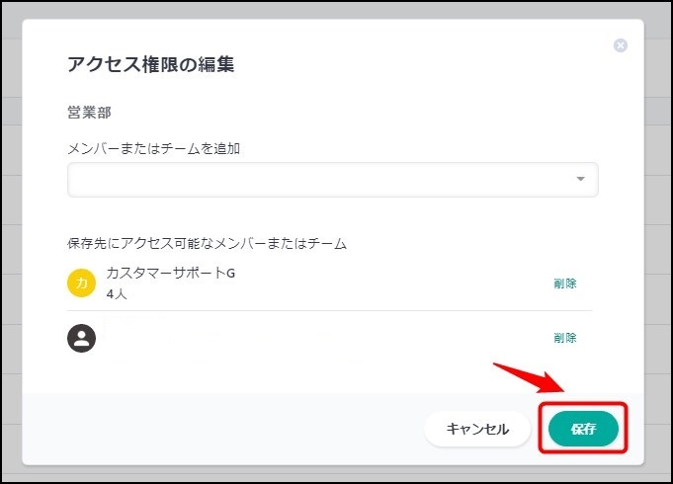Screen dimensions: 673x484
Task: Click 削除 beside the unnamed member
Action: pyautogui.click(x=564, y=338)
